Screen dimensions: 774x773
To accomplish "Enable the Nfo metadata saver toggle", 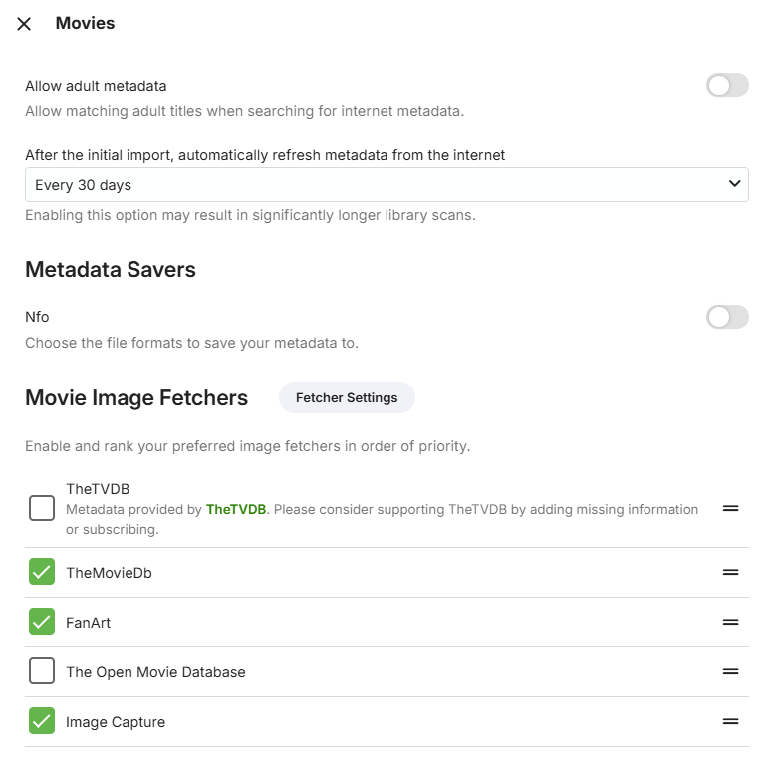I will point(727,317).
